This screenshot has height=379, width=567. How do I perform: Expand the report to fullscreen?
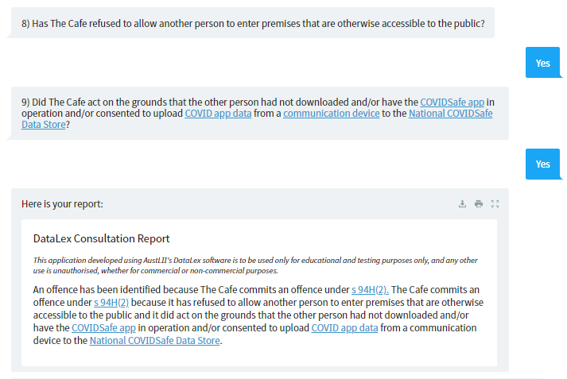point(495,203)
